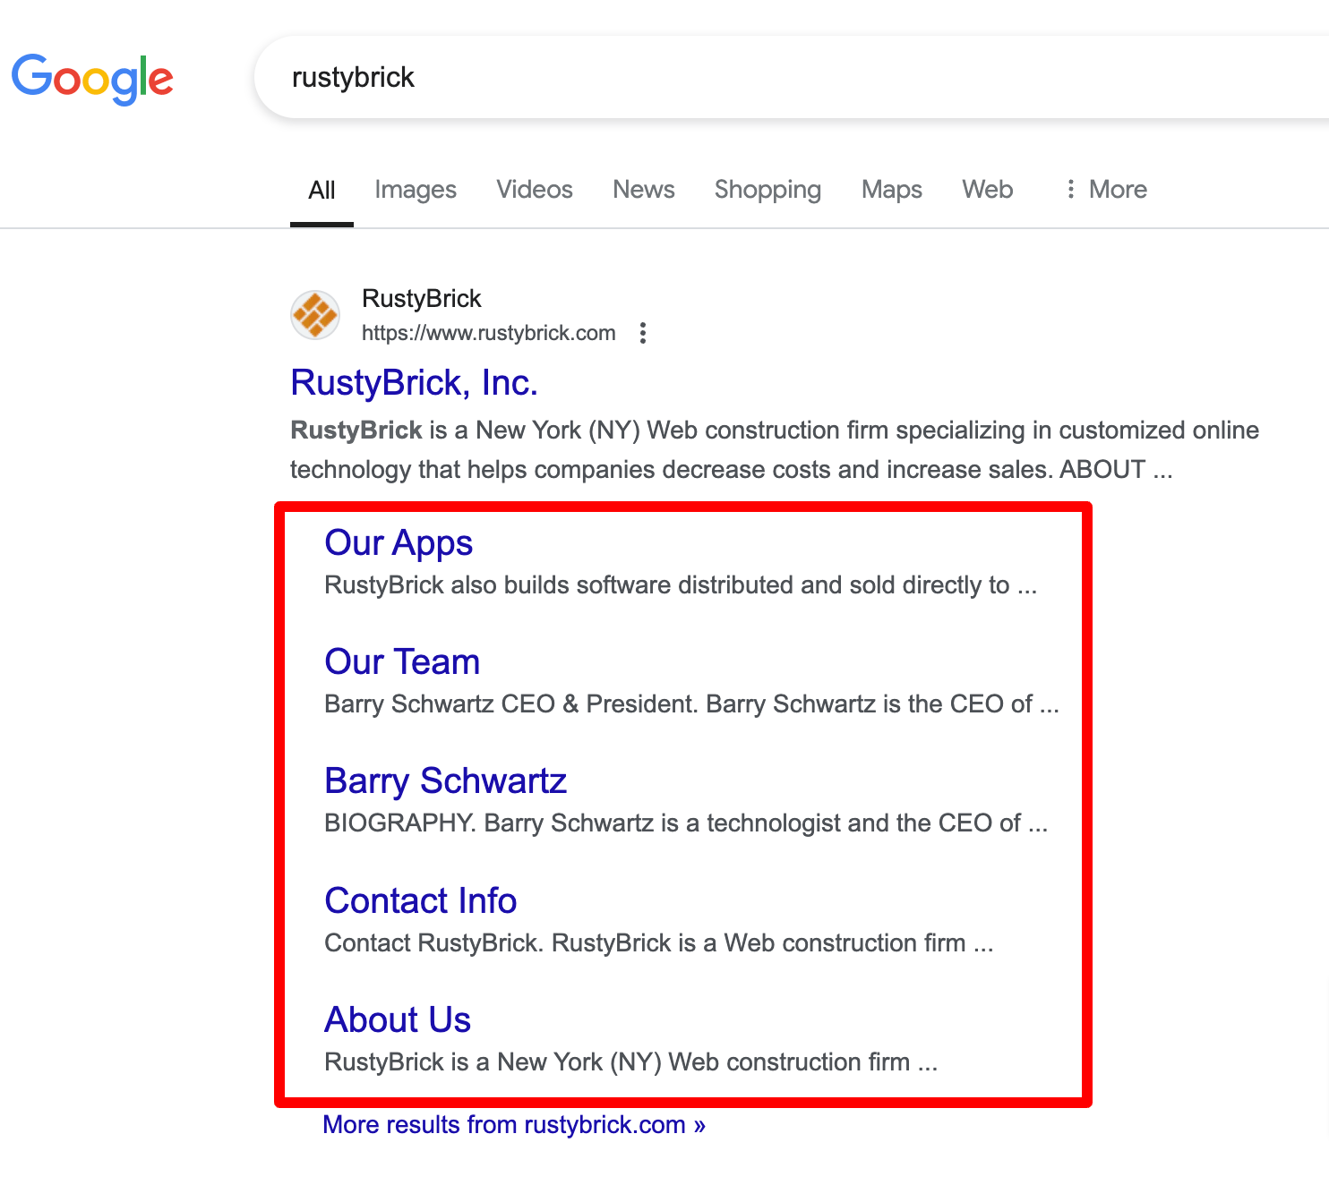The image size is (1329, 1185).
Task: Open the Shopping results tab
Action: [767, 189]
